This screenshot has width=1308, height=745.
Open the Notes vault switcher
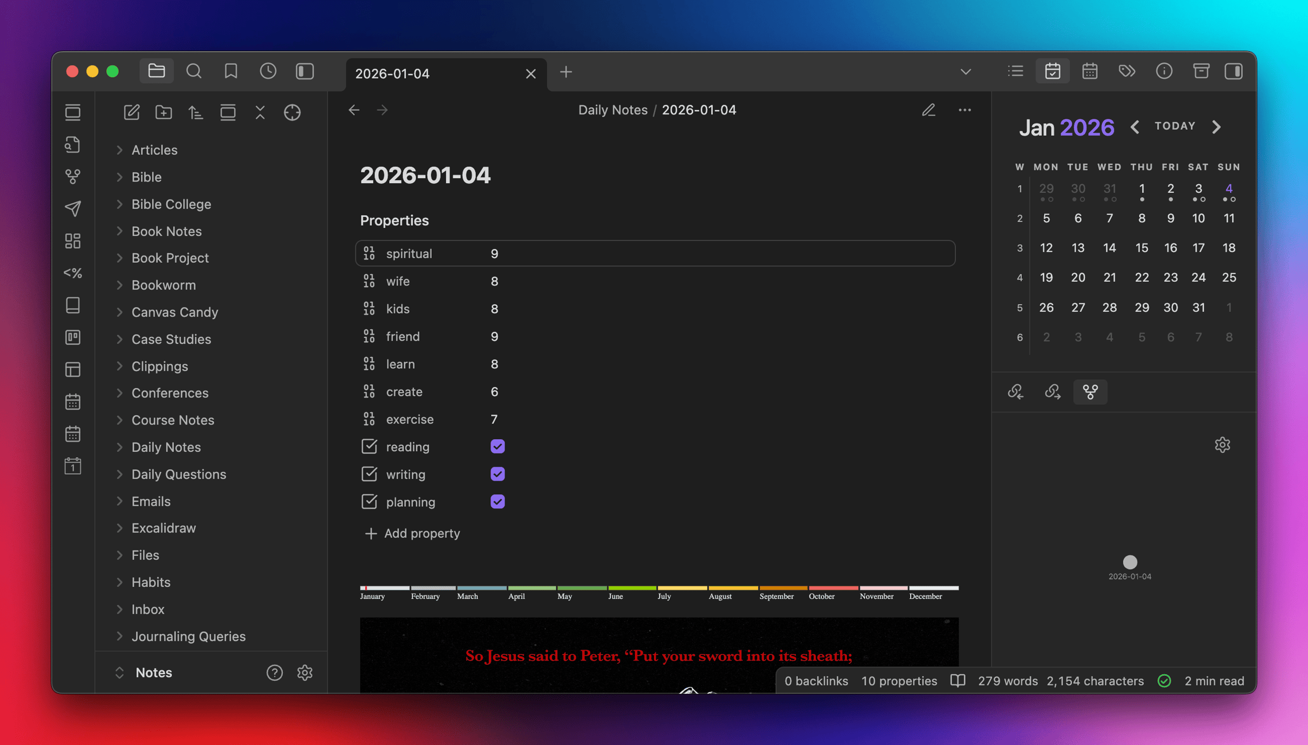(153, 673)
